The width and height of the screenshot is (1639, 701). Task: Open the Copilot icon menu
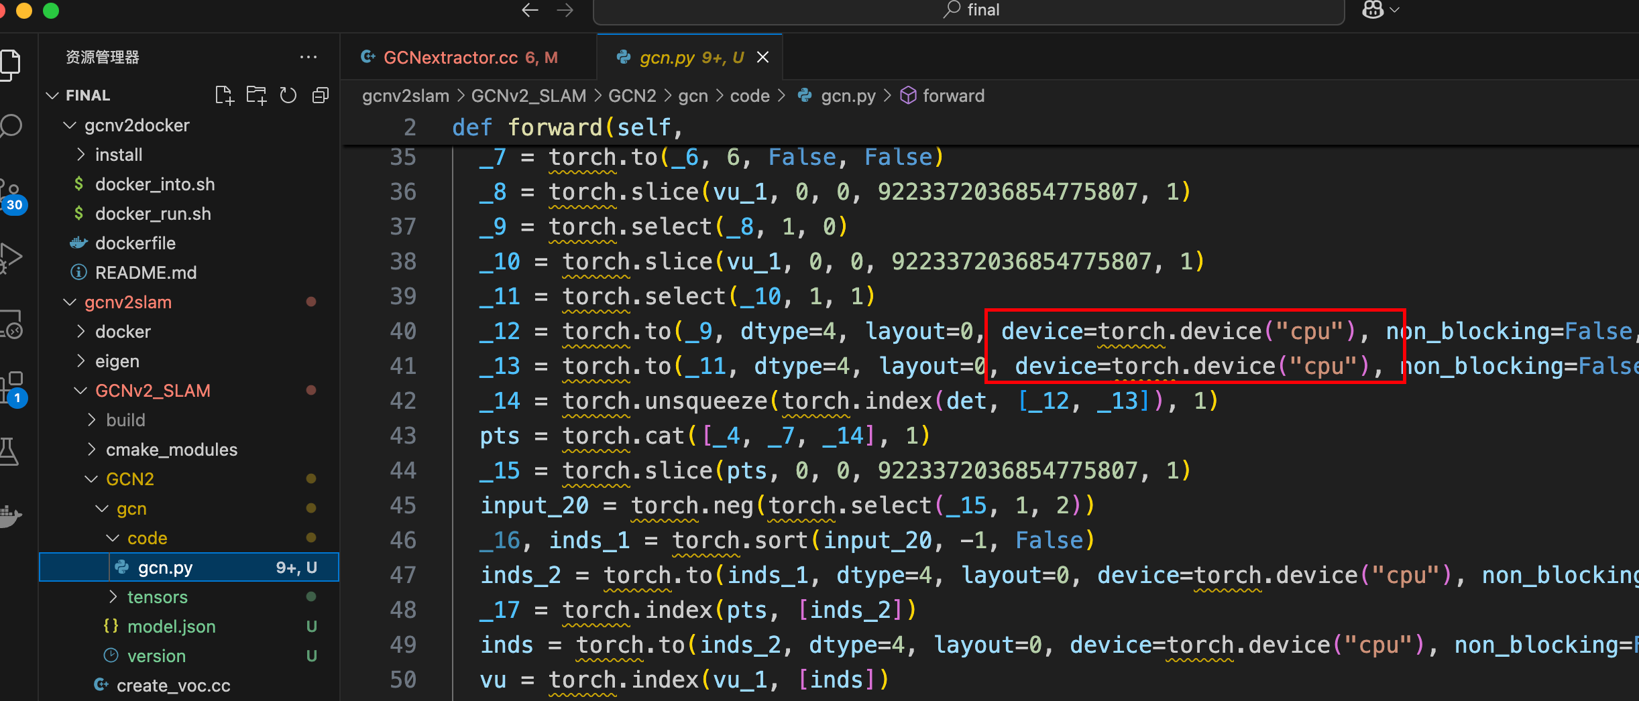[1372, 10]
